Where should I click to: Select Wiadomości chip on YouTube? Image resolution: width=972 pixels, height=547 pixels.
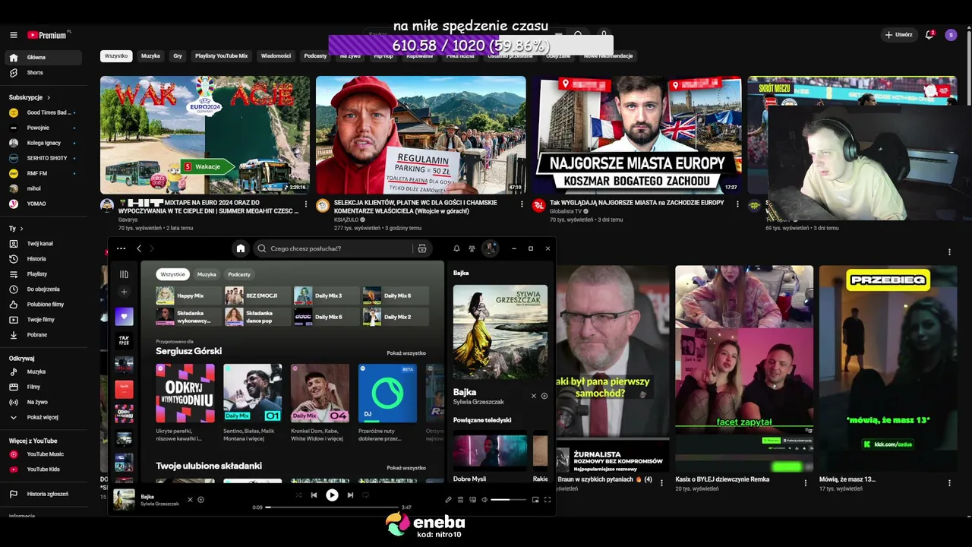pyautogui.click(x=276, y=56)
